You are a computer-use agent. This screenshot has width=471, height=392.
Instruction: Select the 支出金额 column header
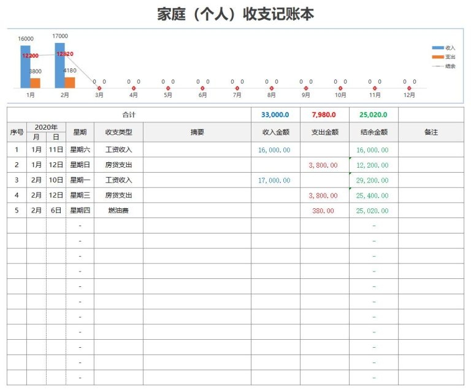tap(324, 132)
